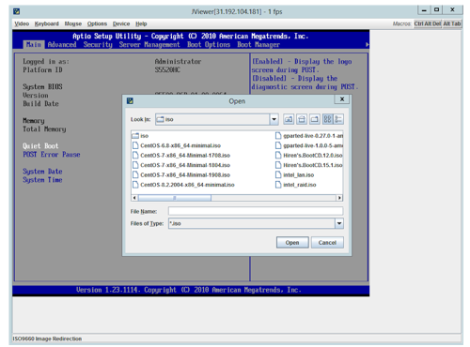
Task: Select the intel_lan.iso file
Action: [294, 175]
